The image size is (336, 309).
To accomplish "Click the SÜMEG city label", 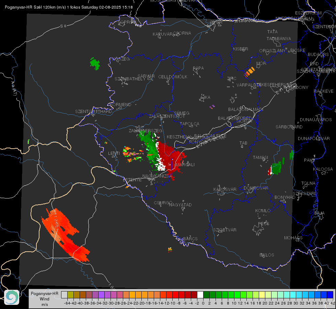I will 182,113.
